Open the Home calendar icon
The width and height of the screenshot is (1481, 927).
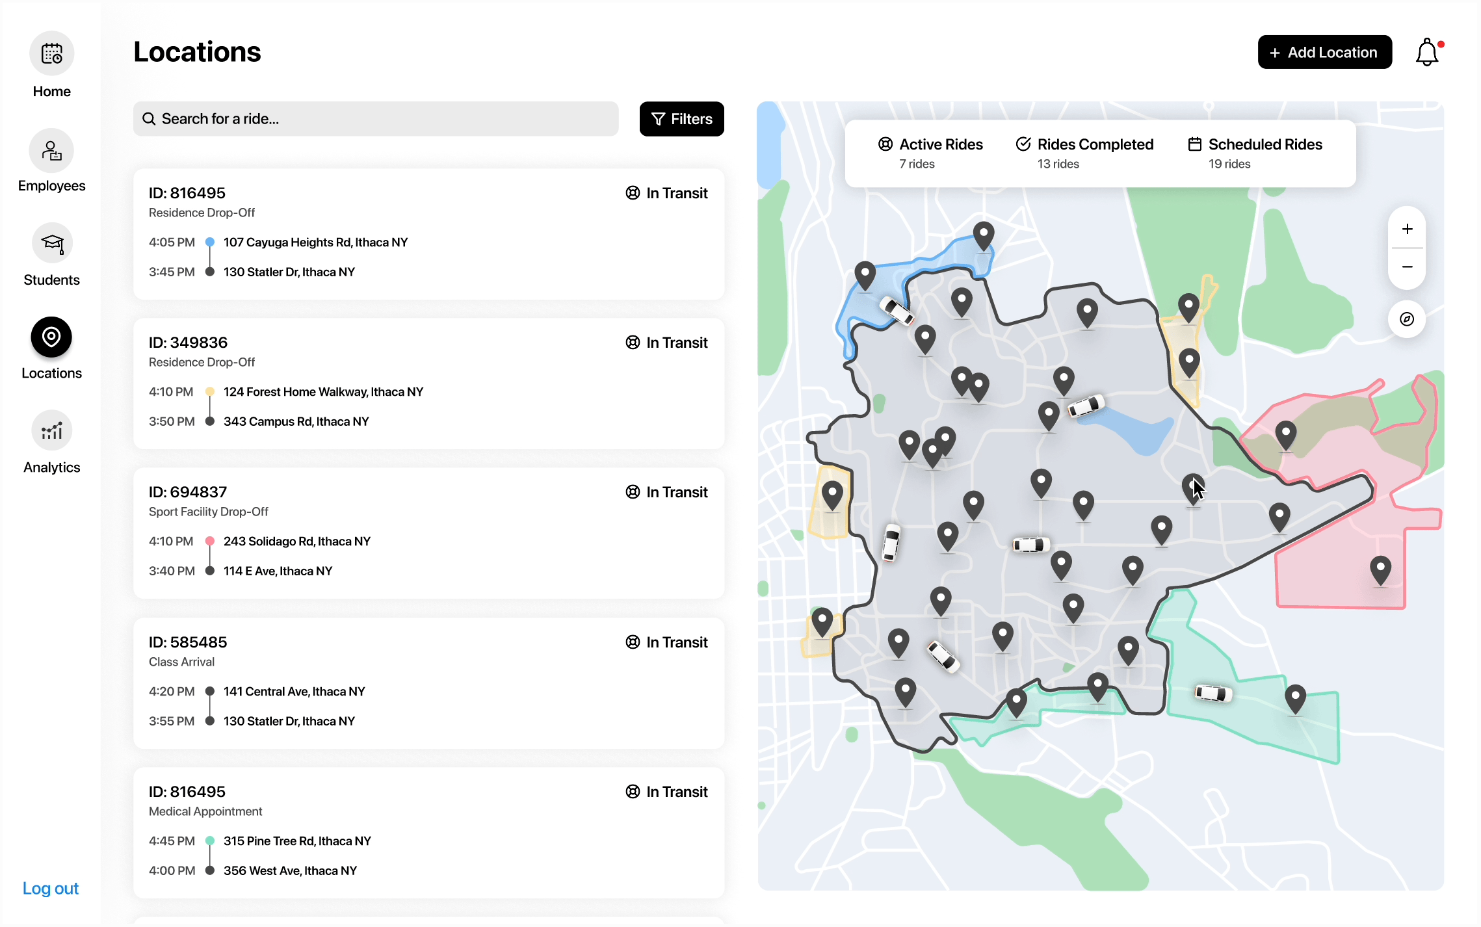pyautogui.click(x=52, y=53)
